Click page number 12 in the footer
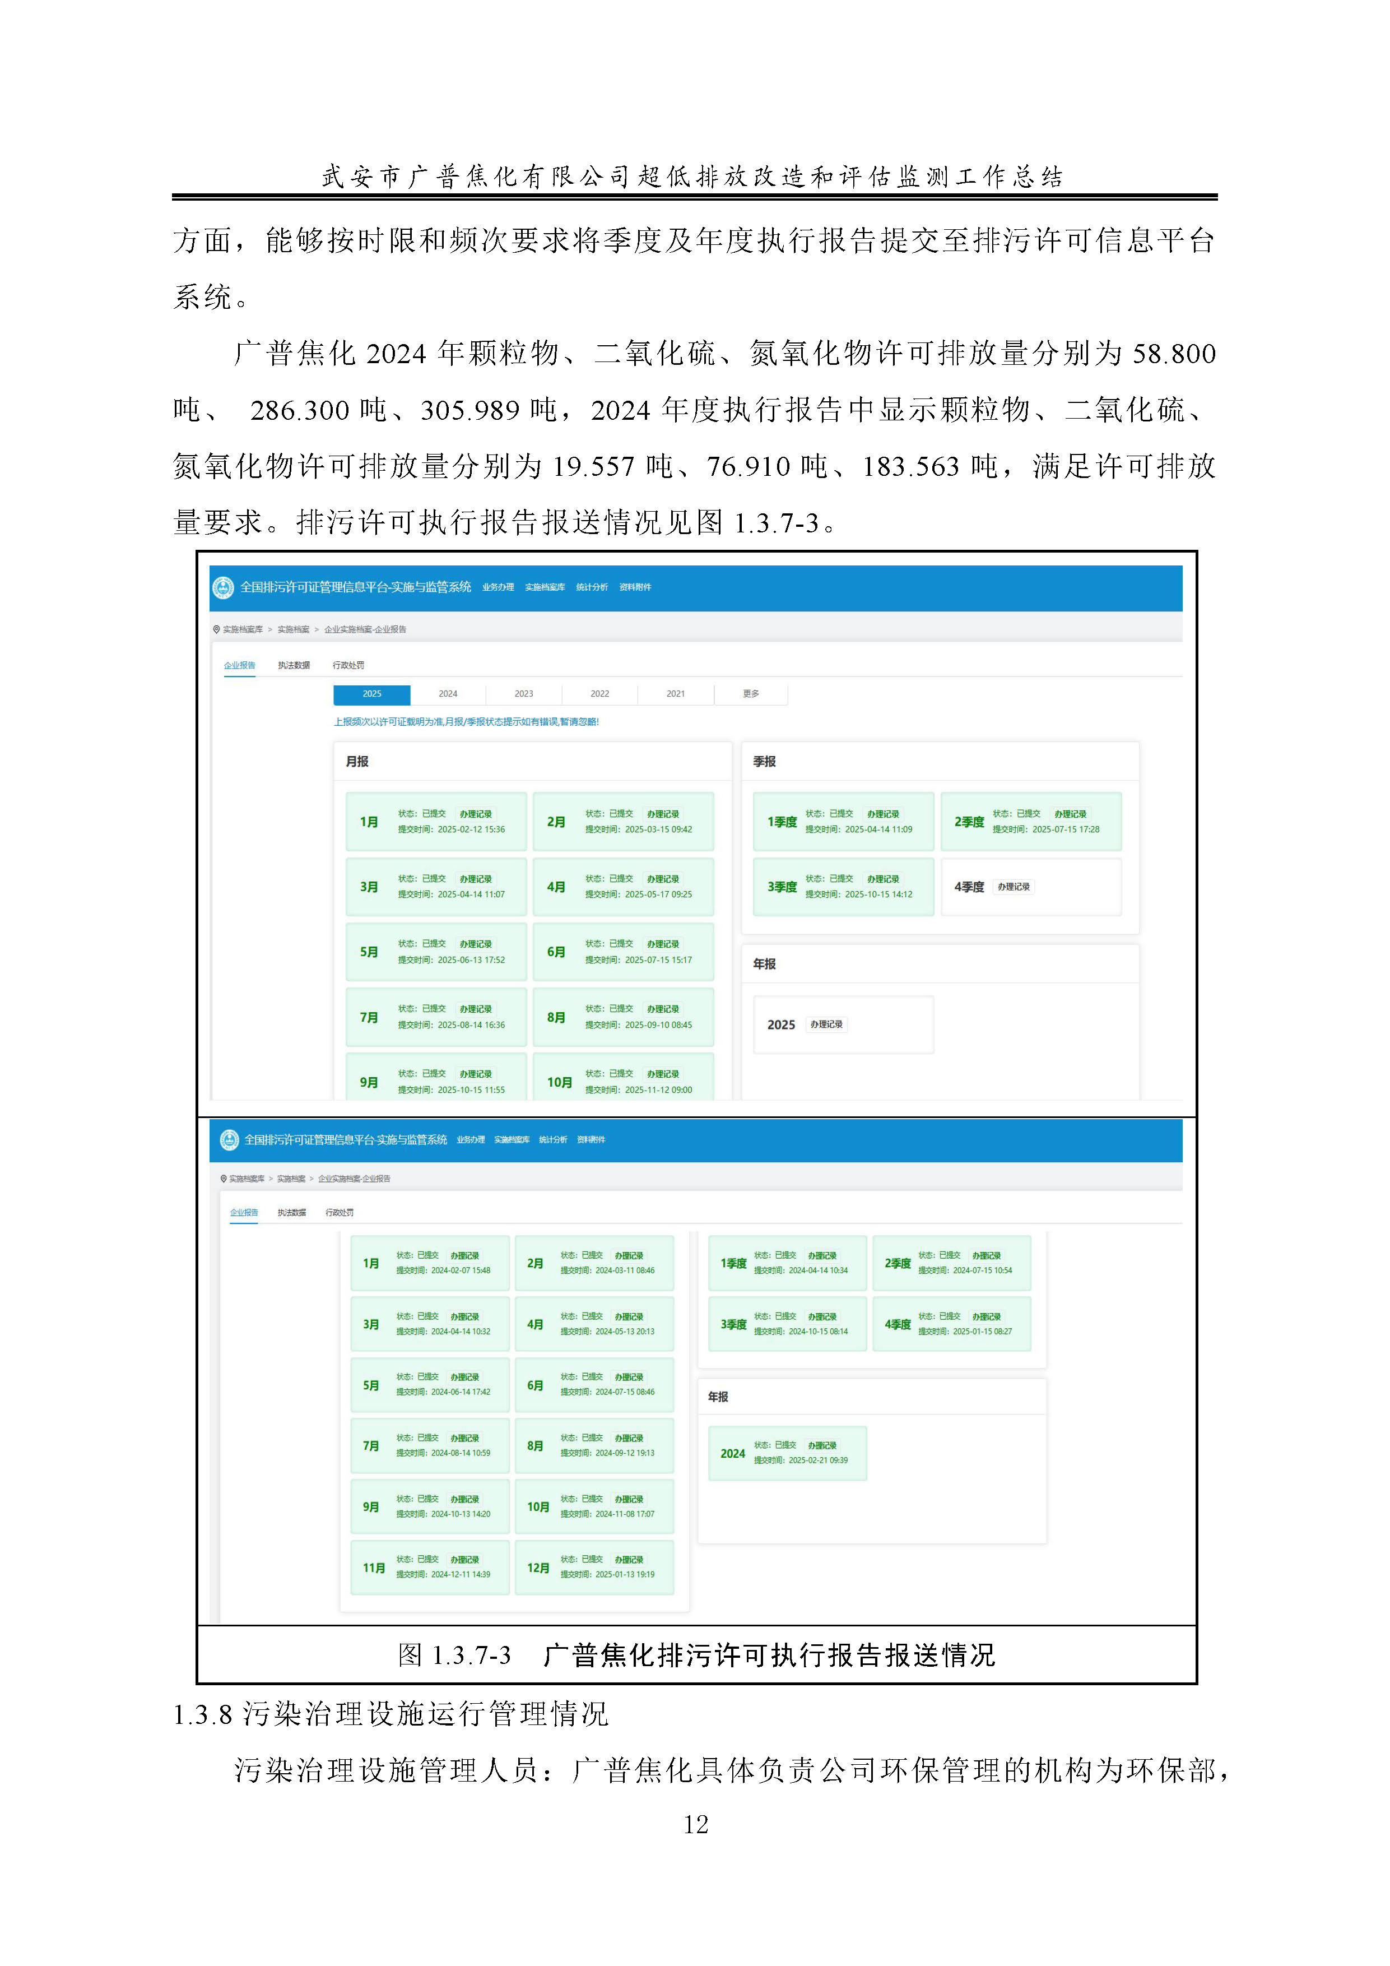1390x1966 pixels. click(696, 1825)
